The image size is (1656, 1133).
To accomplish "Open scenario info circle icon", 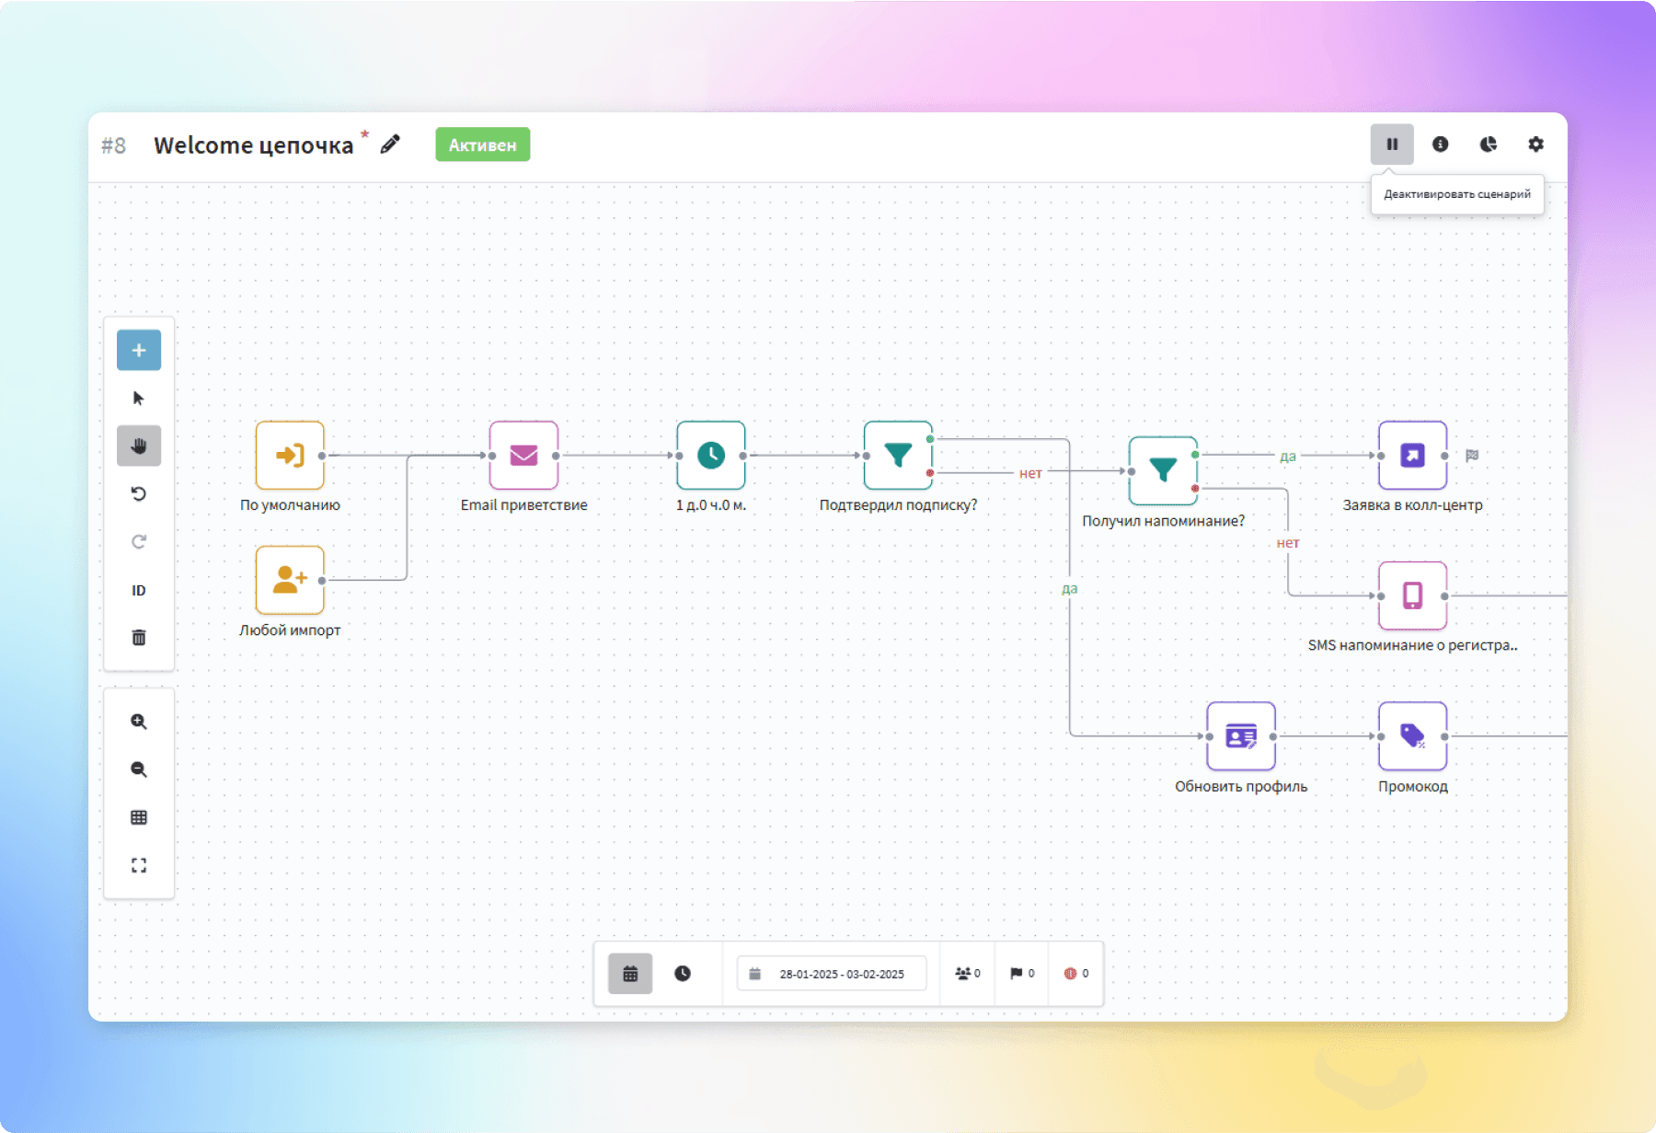I will click(1441, 145).
